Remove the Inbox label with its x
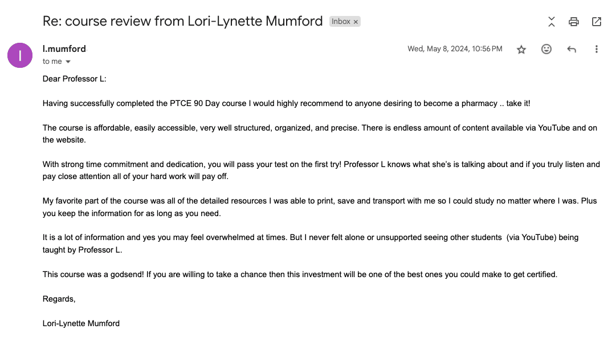Image resolution: width=612 pixels, height=337 pixels. (356, 22)
